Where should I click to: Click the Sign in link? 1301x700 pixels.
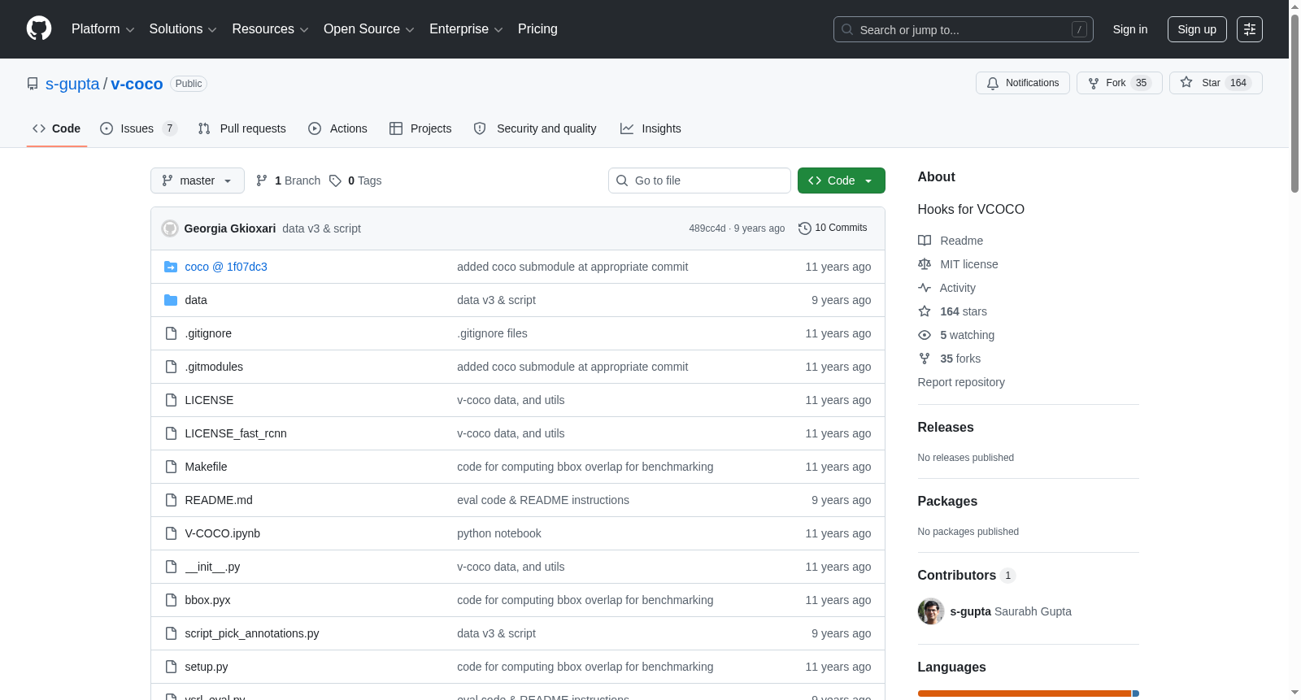tap(1130, 29)
